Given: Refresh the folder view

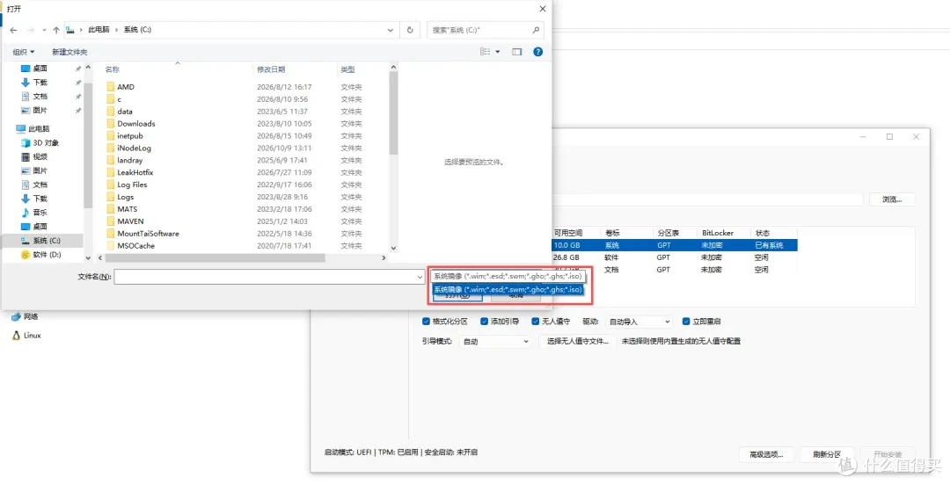Looking at the screenshot, I should pos(410,30).
